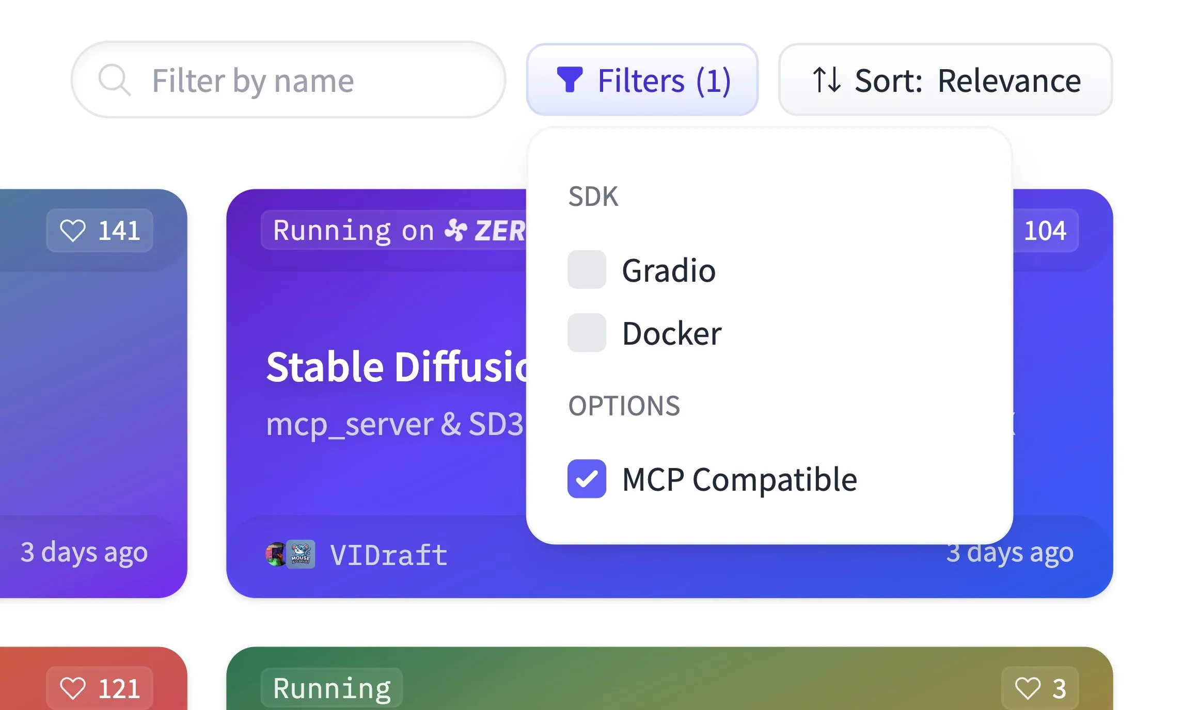Click the Docker label text
The width and height of the screenshot is (1198, 710).
(x=672, y=333)
